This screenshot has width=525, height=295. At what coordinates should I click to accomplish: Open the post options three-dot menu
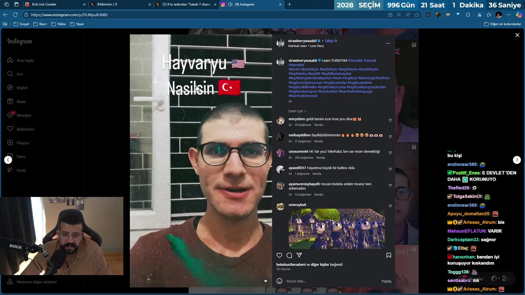point(388,43)
